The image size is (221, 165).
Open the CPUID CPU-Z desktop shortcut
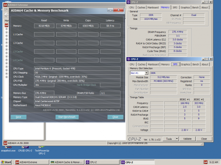[25, 149]
